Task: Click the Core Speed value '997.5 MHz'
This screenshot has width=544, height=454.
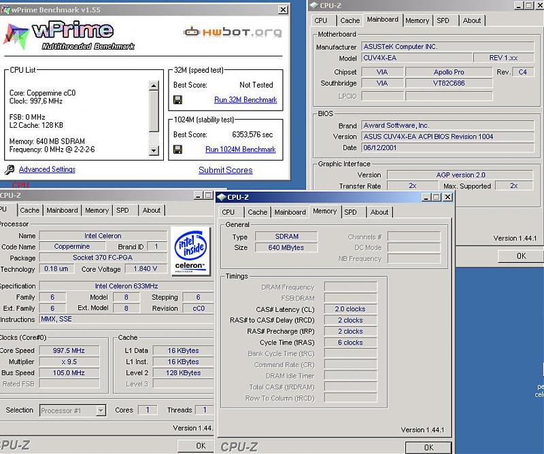Action: (x=69, y=351)
